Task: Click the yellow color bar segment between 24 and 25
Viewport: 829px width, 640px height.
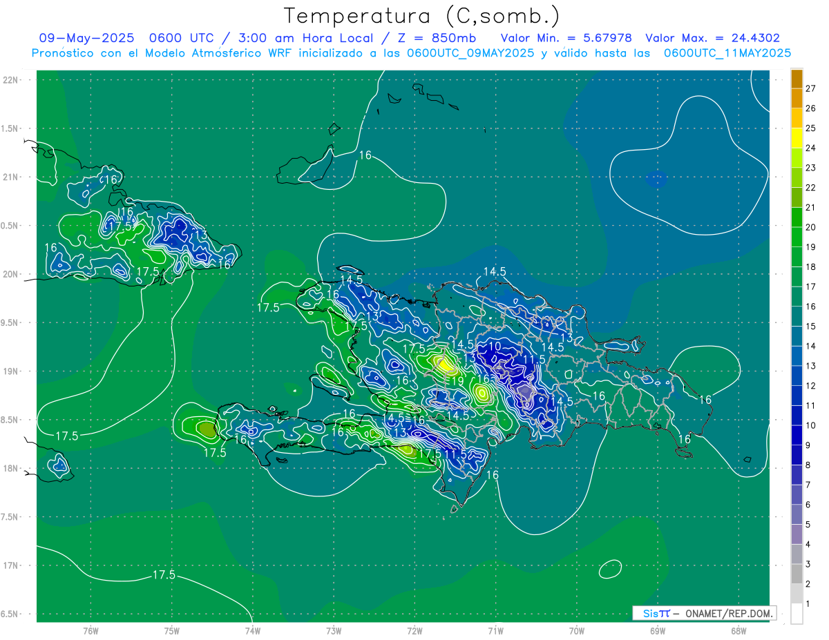Action: click(797, 138)
